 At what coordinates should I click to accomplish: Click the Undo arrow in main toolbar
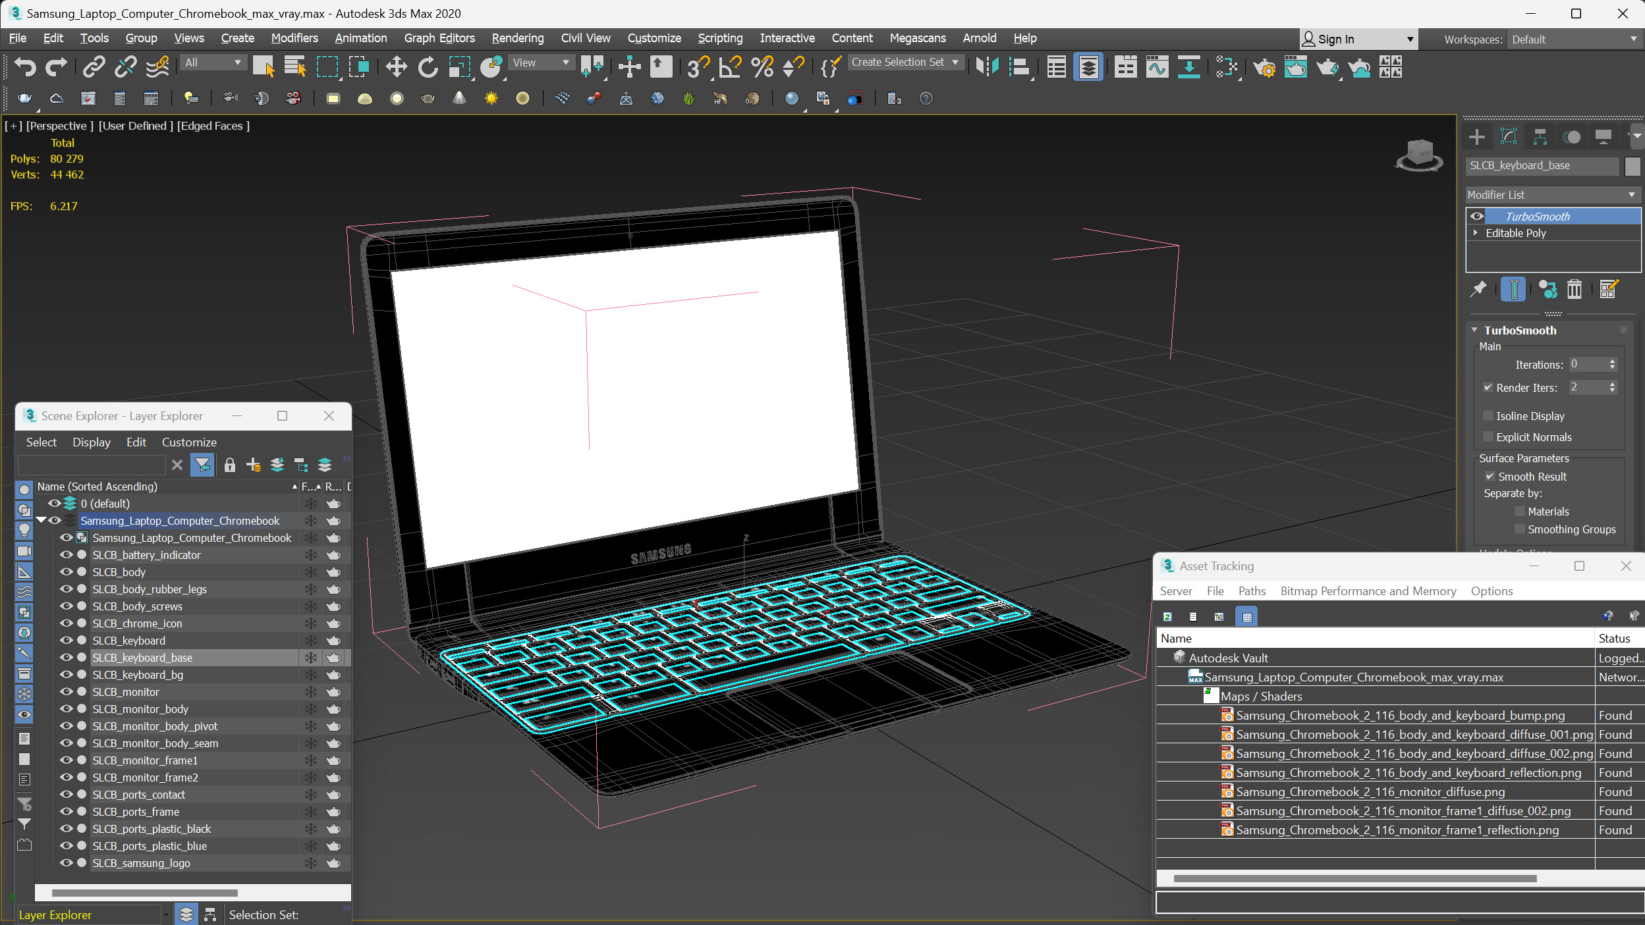point(25,66)
